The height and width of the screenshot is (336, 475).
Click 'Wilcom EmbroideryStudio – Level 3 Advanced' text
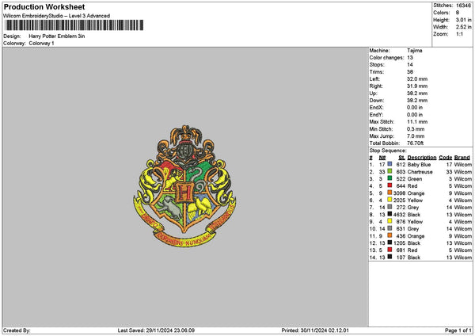click(57, 16)
